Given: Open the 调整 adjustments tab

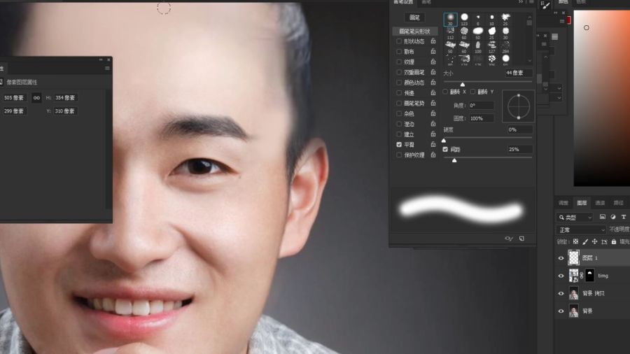Looking at the screenshot, I should (563, 203).
